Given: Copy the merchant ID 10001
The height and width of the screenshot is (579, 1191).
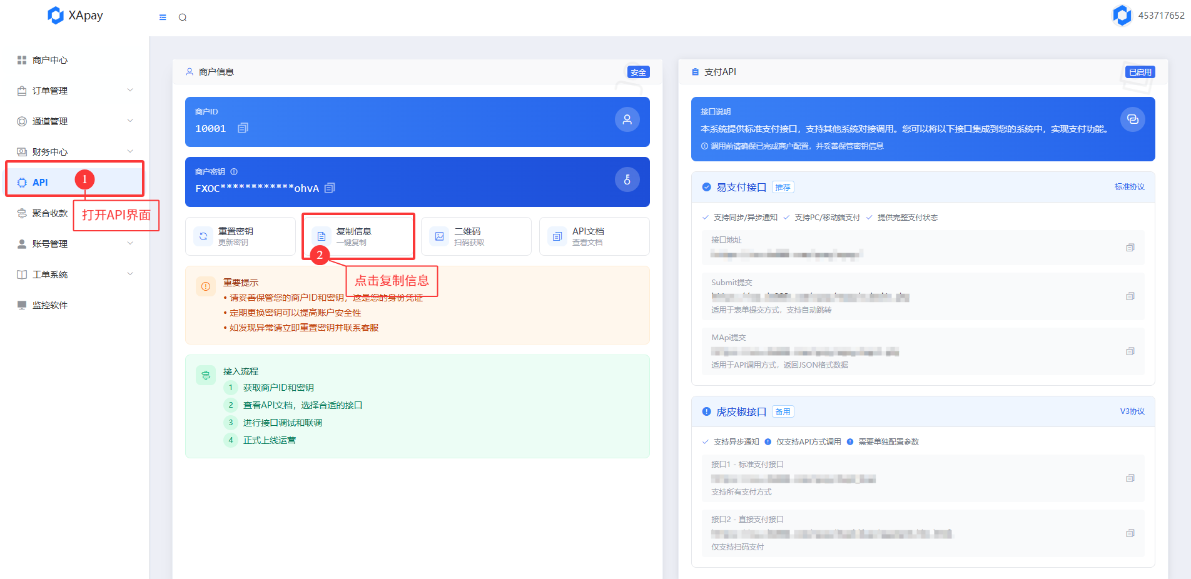Looking at the screenshot, I should 243,128.
